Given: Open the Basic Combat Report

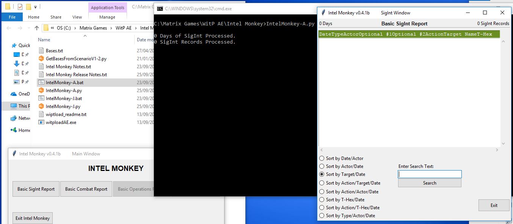Looking at the screenshot, I should tap(86, 189).
